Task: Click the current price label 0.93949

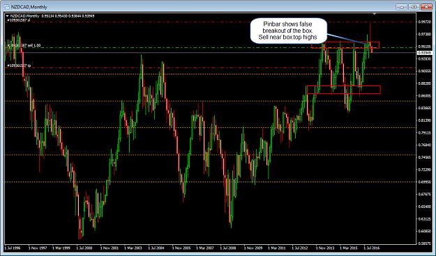Action: [x=424, y=53]
